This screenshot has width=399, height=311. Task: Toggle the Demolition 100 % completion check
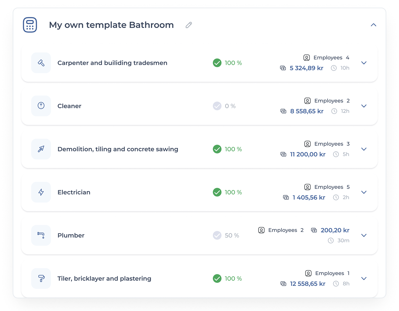[x=217, y=149]
